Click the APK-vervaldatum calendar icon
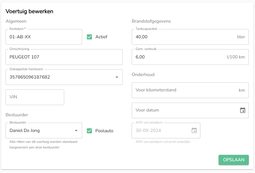 (x=194, y=130)
